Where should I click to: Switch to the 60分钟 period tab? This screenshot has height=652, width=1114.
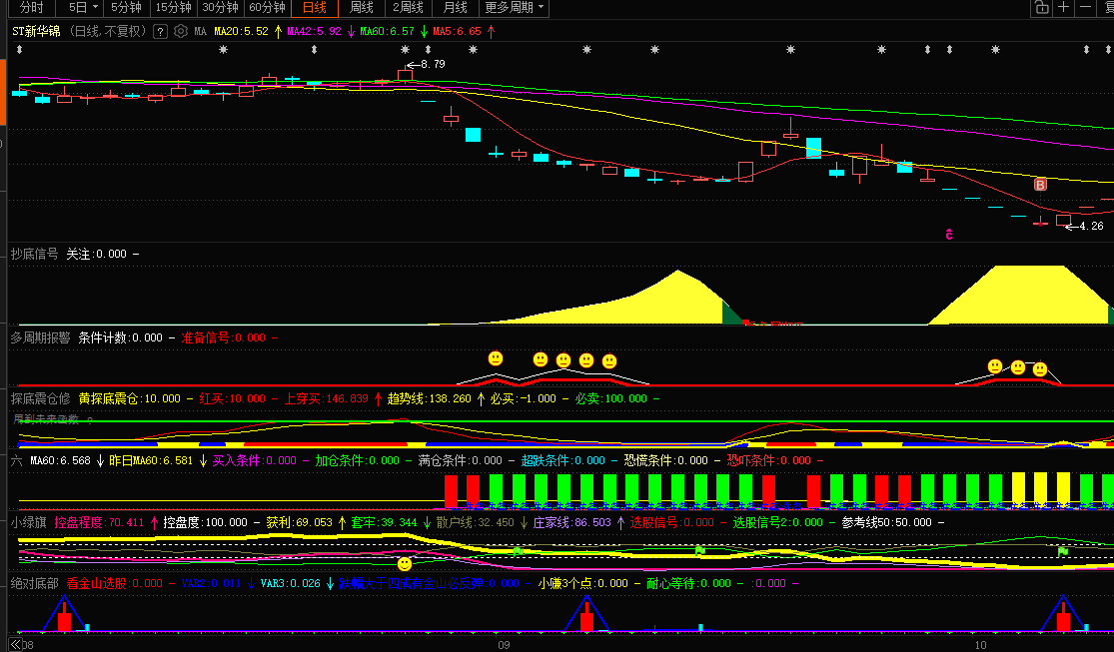tap(267, 8)
